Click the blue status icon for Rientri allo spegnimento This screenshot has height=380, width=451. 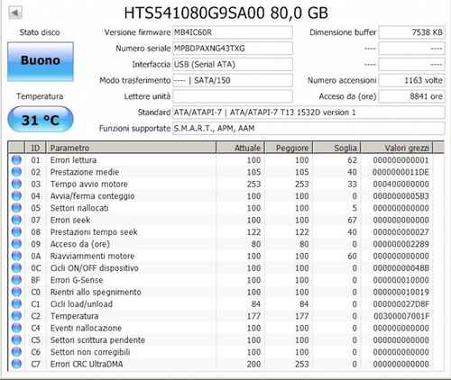click(x=16, y=292)
